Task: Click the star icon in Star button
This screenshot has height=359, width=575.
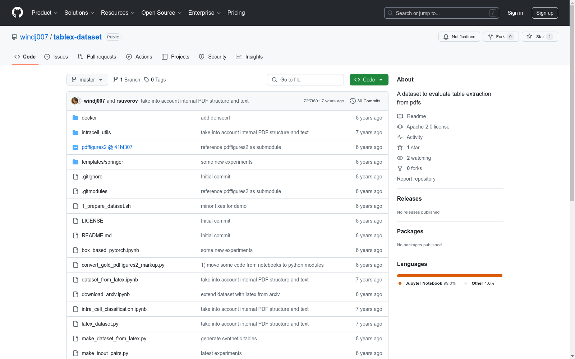Action: tap(529, 36)
